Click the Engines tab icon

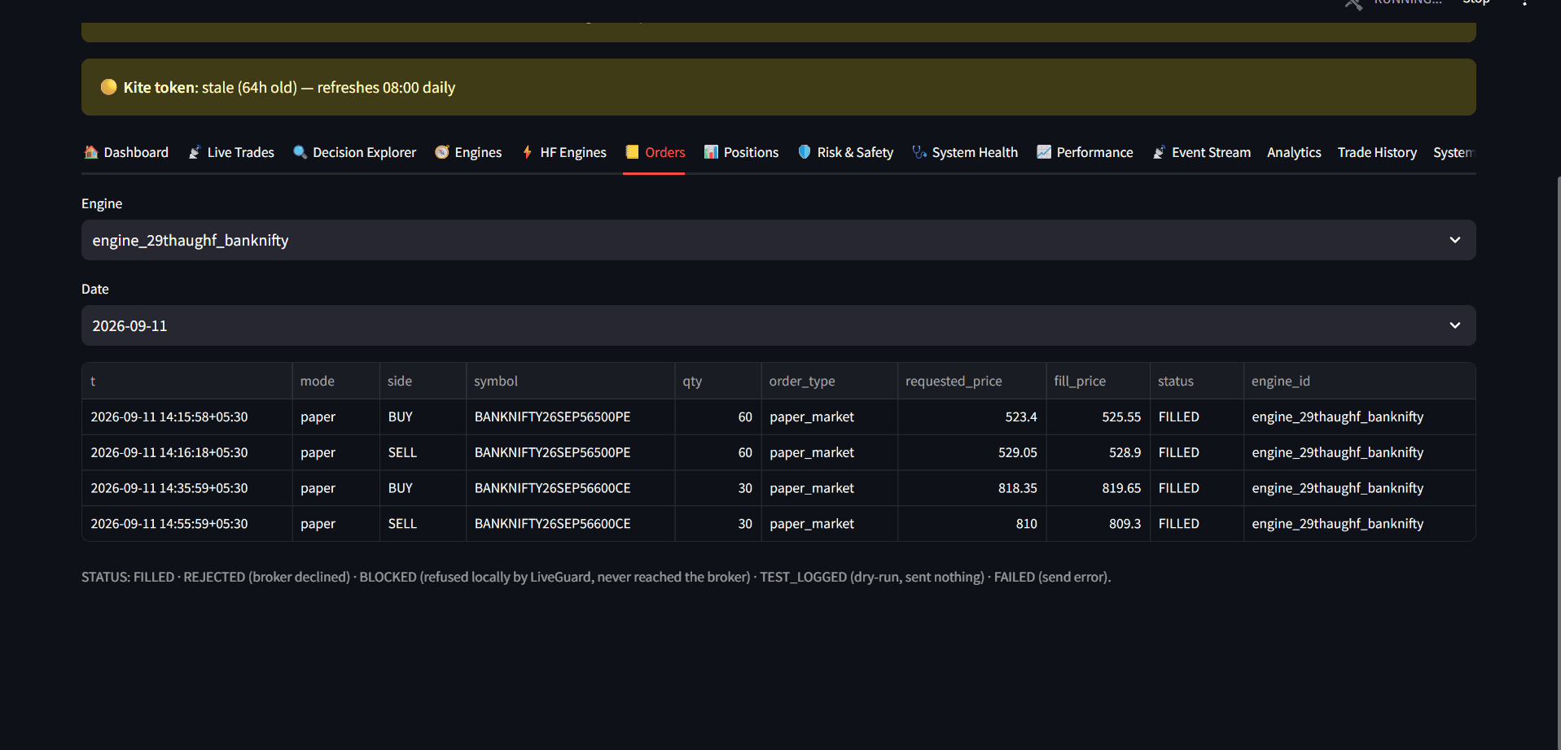coord(442,152)
